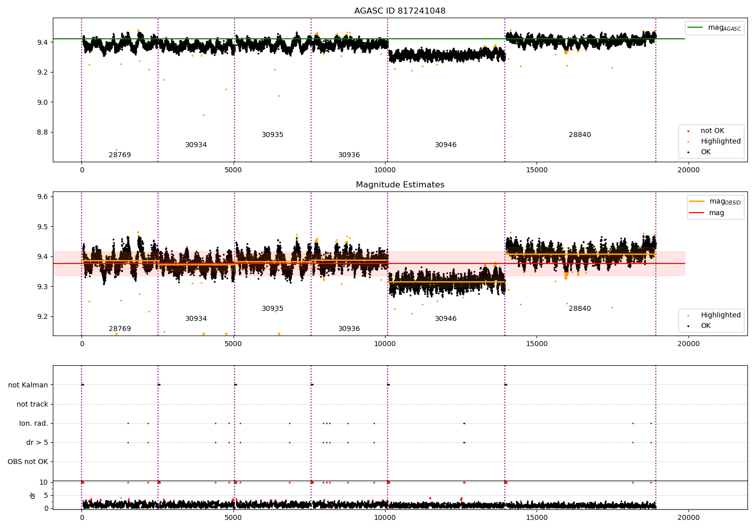This screenshot has height=529, width=755.
Task: Click the title "AGASC ID 817241048"
Action: pos(400,11)
